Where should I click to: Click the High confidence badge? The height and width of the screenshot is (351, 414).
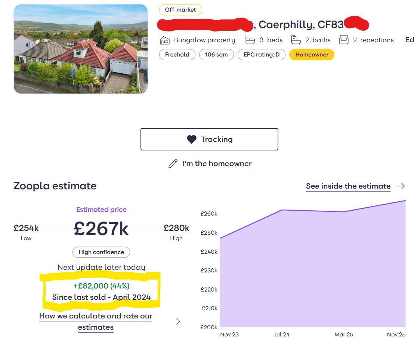pyautogui.click(x=101, y=252)
